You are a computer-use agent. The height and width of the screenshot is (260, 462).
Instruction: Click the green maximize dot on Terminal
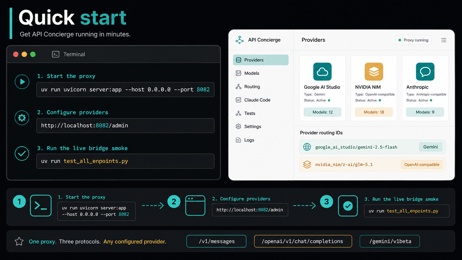(33, 54)
